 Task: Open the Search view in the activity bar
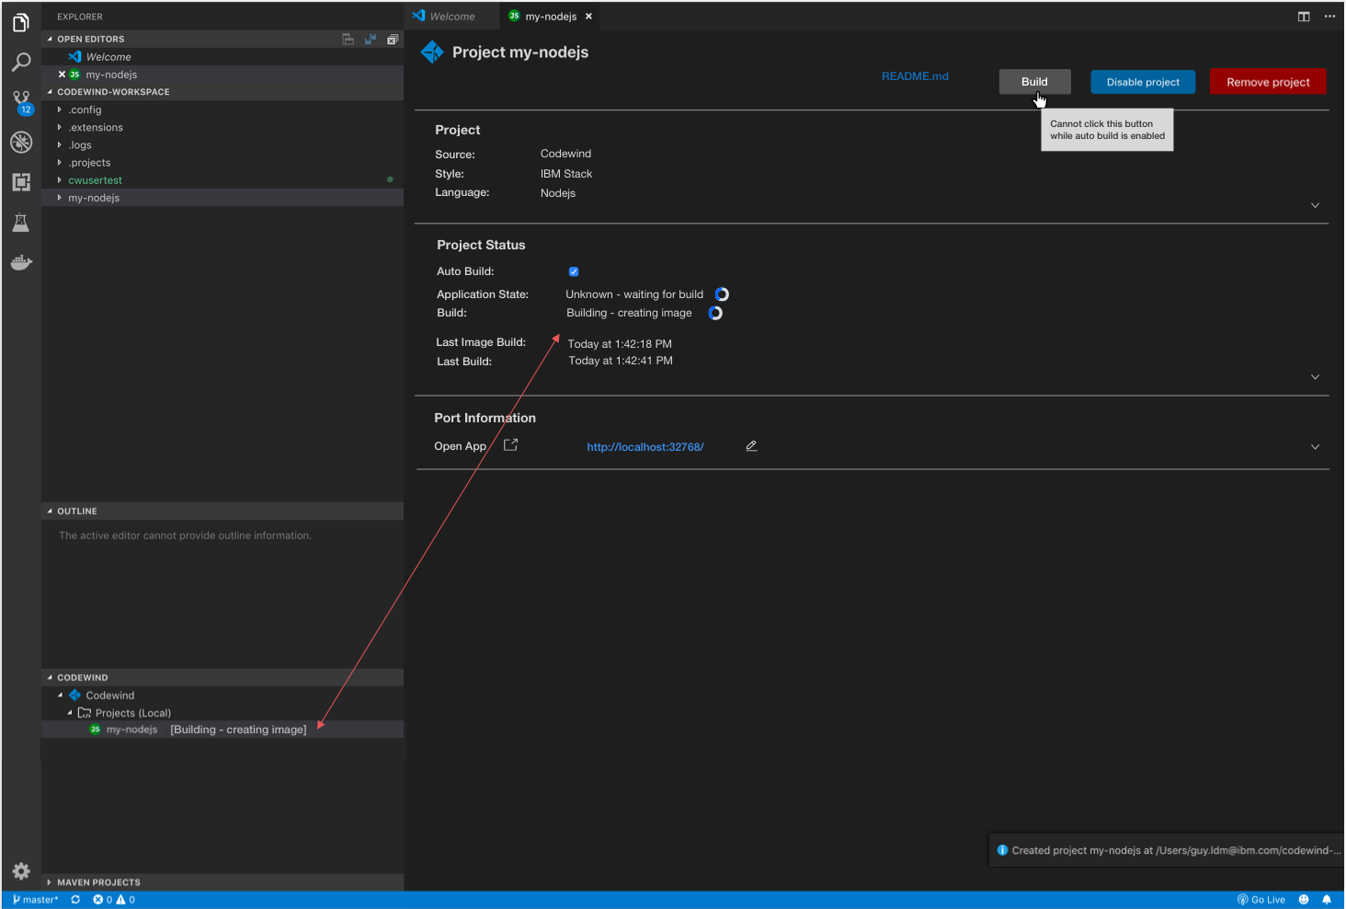click(x=20, y=62)
